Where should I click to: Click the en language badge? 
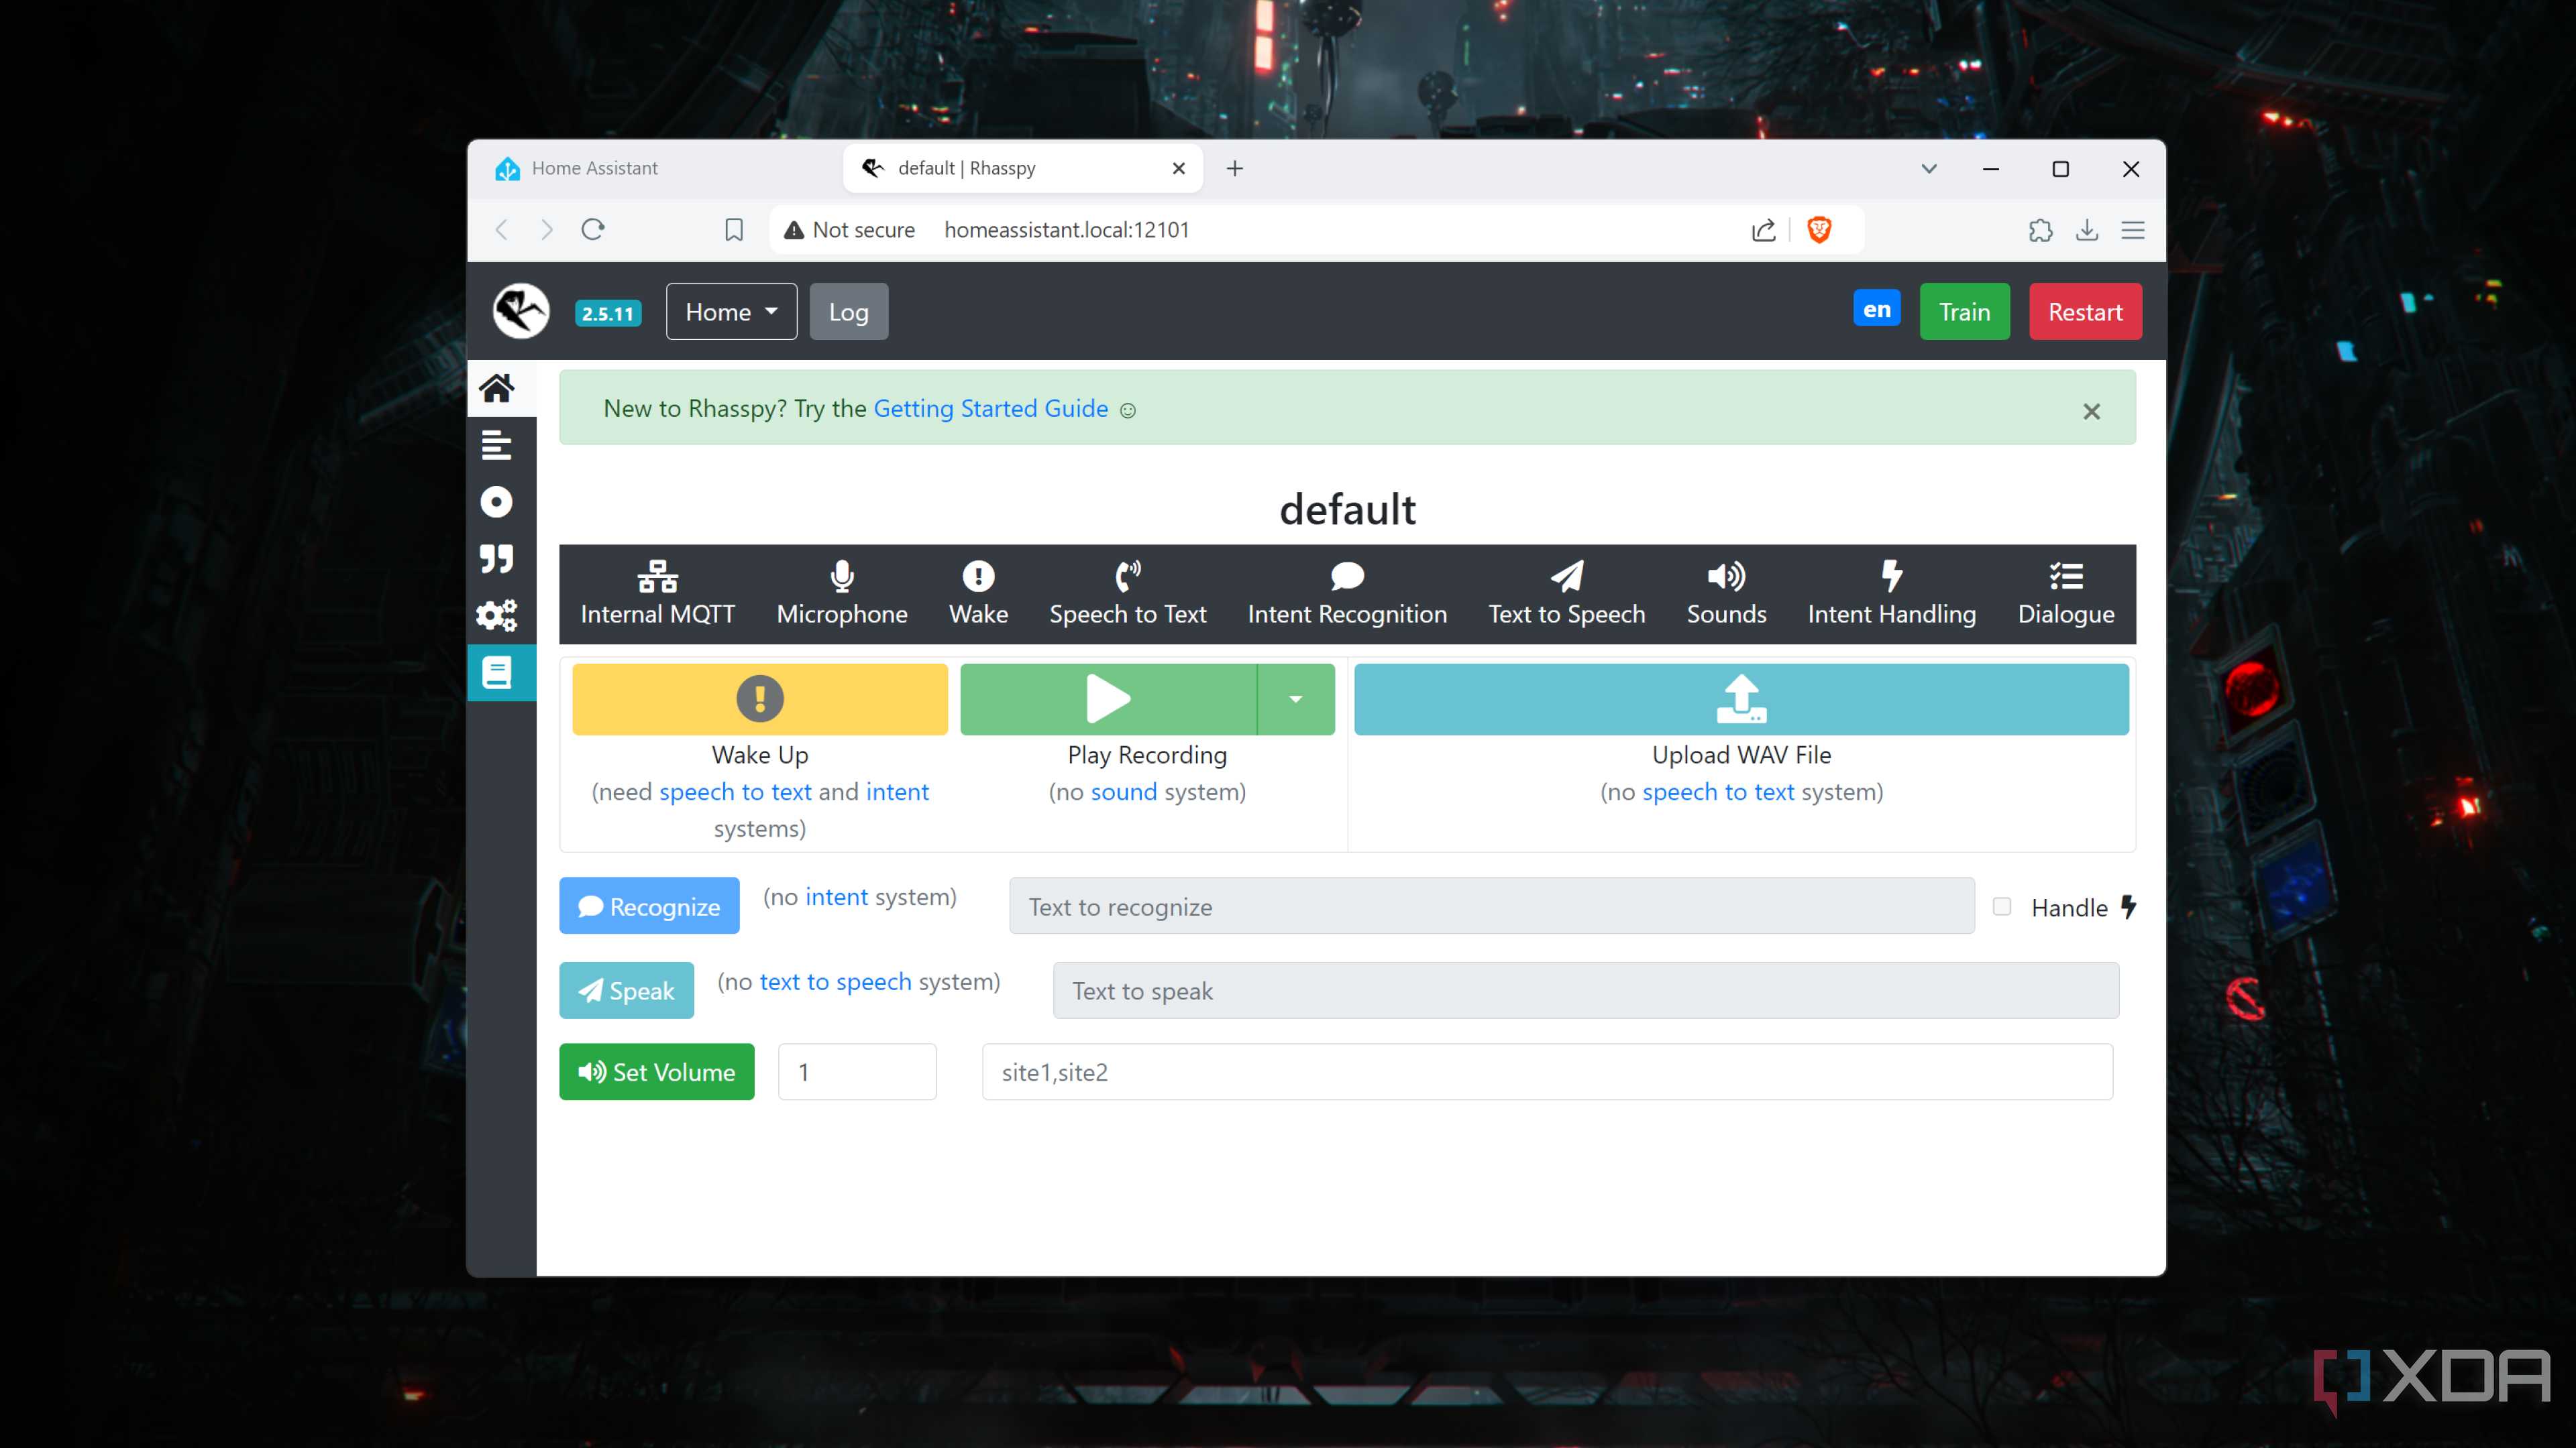click(x=1877, y=309)
